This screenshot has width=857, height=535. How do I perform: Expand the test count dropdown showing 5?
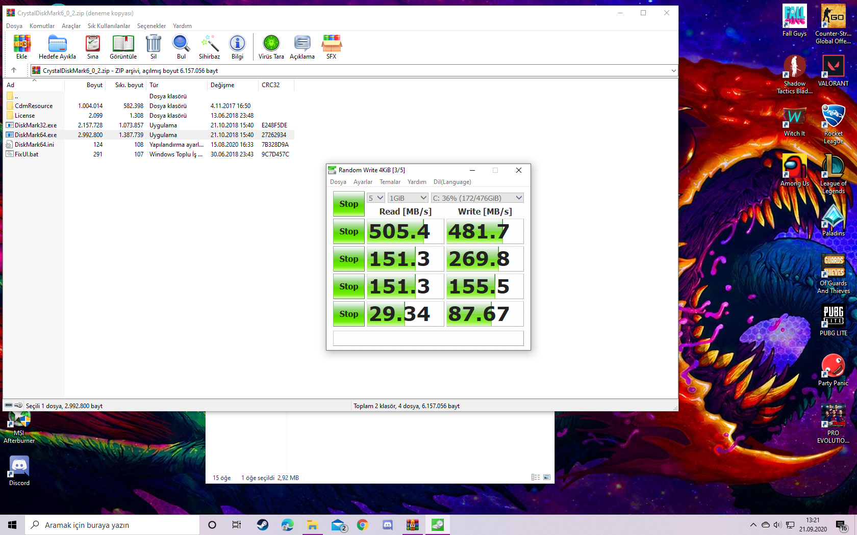(376, 198)
